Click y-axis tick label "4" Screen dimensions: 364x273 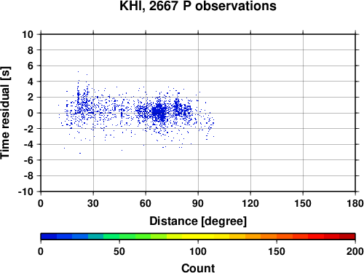pos(31,82)
